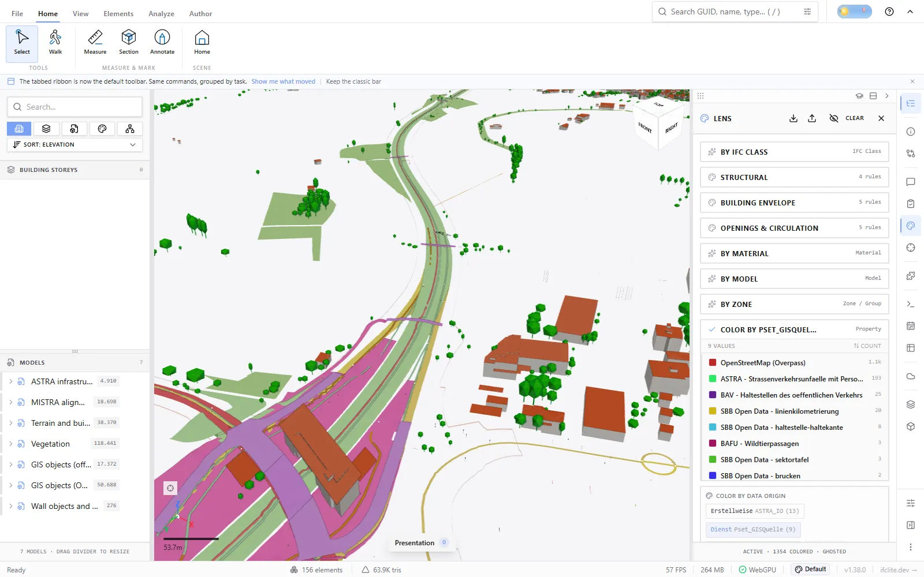Select the Measure tool
The image size is (924, 577).
tap(95, 43)
